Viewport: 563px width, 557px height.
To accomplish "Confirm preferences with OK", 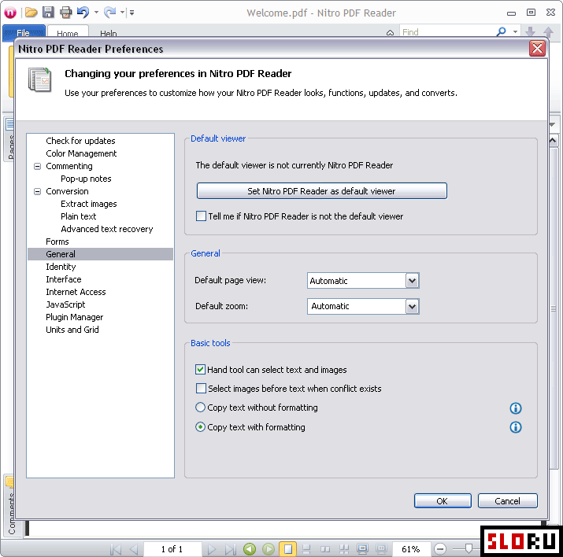I will pyautogui.click(x=443, y=500).
